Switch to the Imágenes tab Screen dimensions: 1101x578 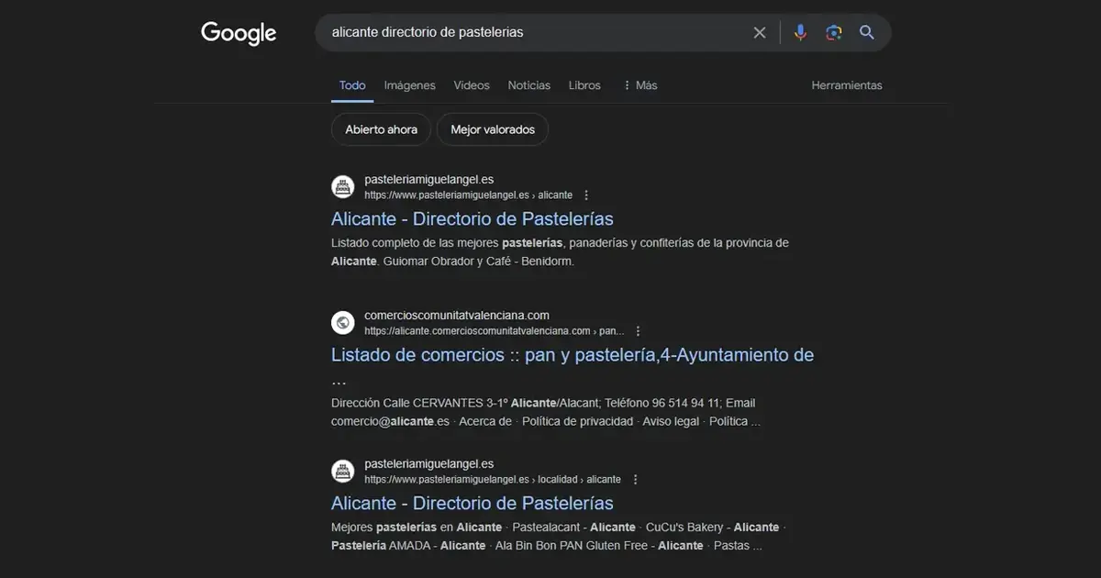tap(409, 85)
